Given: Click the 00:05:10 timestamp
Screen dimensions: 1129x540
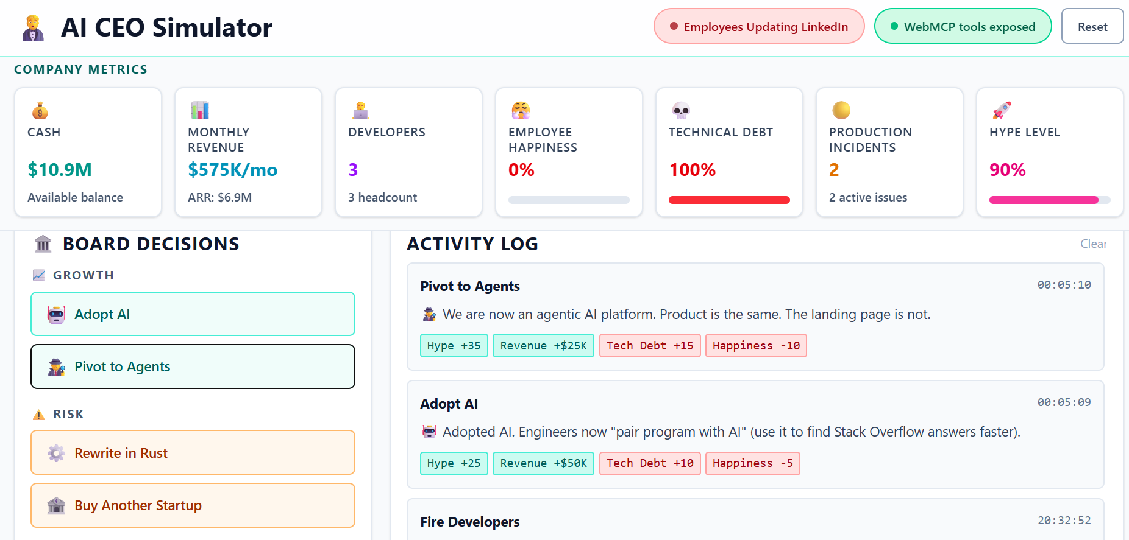Looking at the screenshot, I should [x=1064, y=285].
